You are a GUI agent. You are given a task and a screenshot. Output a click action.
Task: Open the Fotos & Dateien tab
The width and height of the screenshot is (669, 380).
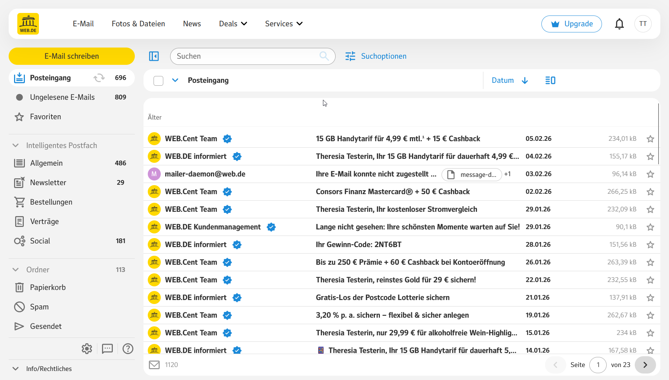point(138,24)
